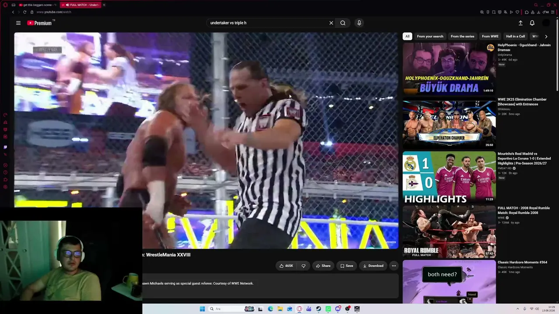559x314 pixels.
Task: Click in the YouTube search field
Action: [x=266, y=23]
